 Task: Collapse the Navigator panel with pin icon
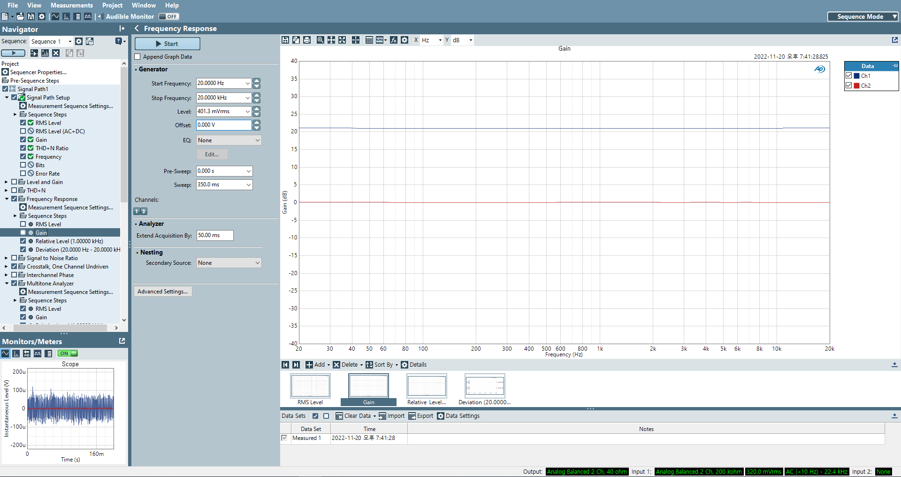(122, 29)
